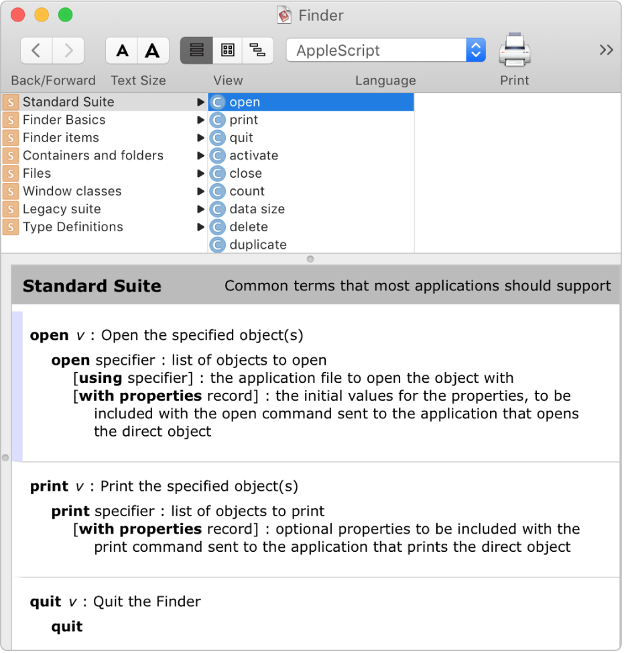624x653 pixels.
Task: Click the C icon beside close
Action: pyautogui.click(x=217, y=173)
